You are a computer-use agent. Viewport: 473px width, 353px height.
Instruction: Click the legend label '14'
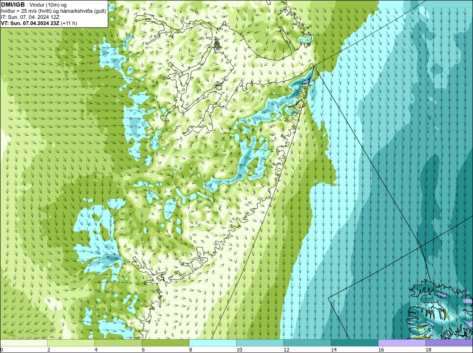333,350
